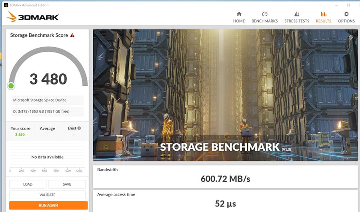The image size is (360, 212).
Task: Click the large 3 480 score number
Action: [x=48, y=79]
